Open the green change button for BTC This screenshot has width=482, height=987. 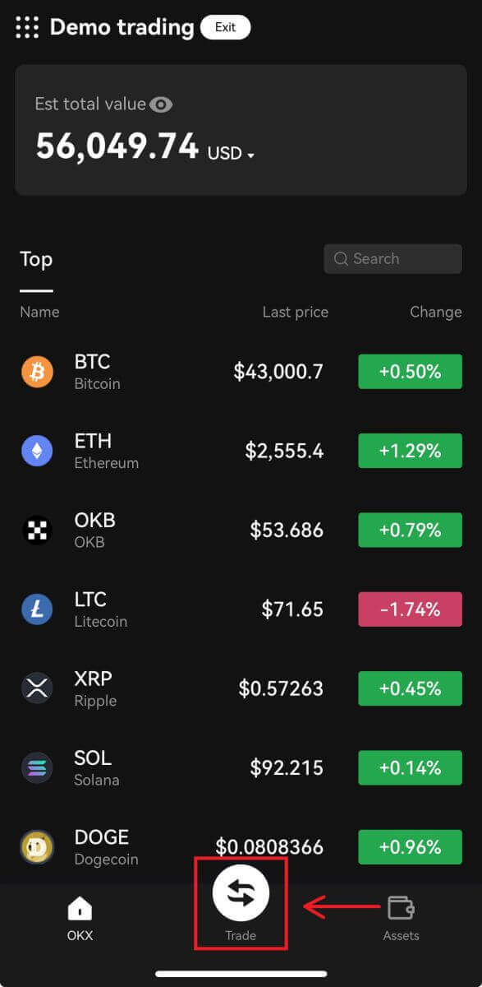(x=410, y=371)
